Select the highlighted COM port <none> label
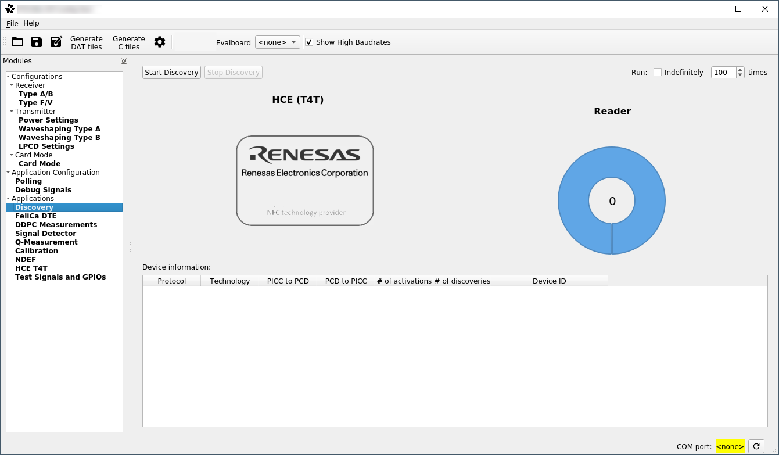 (730, 446)
